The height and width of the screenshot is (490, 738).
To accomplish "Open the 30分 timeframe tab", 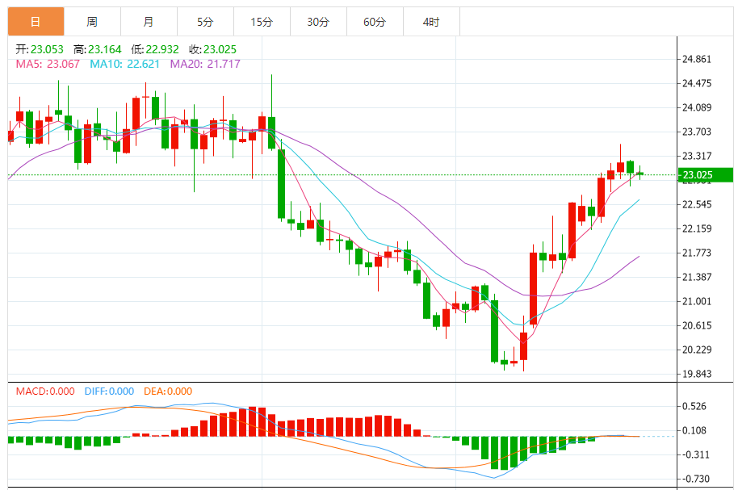I will pyautogui.click(x=318, y=22).
